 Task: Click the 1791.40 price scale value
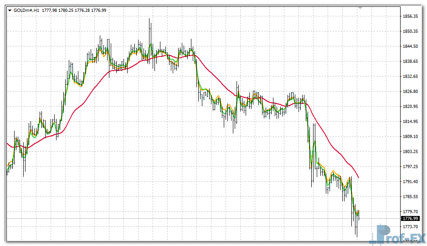point(411,182)
